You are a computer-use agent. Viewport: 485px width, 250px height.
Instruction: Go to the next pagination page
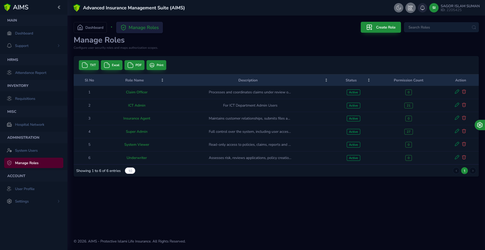[x=473, y=171]
